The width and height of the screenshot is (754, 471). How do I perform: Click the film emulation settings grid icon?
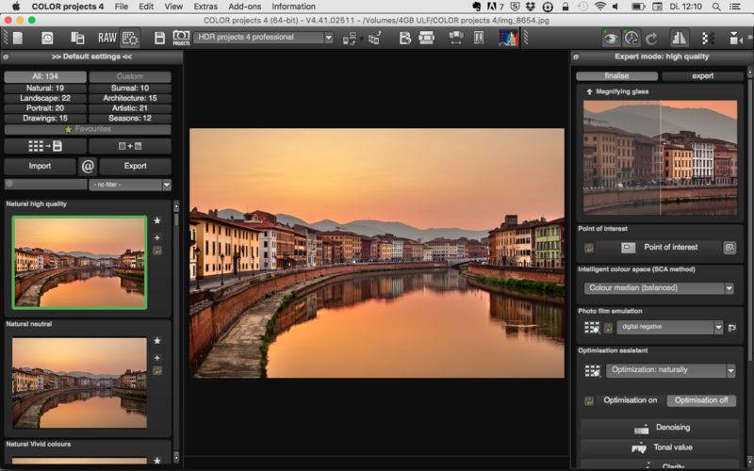pyautogui.click(x=592, y=328)
